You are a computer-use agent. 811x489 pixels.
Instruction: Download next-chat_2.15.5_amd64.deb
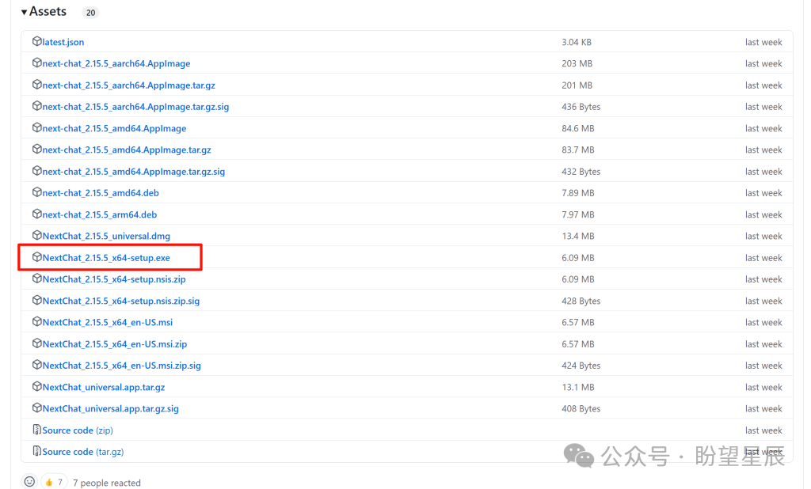click(x=101, y=193)
